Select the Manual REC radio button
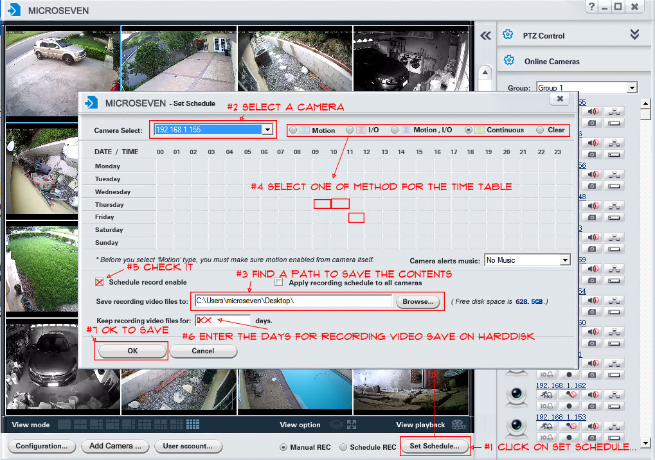Image resolution: width=655 pixels, height=460 pixels. 283,447
